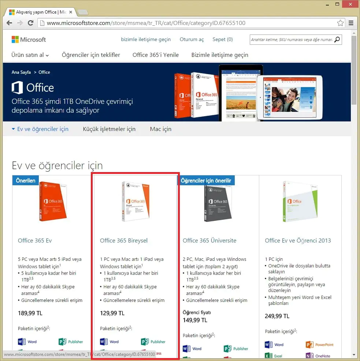Switch to Küçük işletmeler için tab
The height and width of the screenshot is (361, 360).
coord(109,129)
